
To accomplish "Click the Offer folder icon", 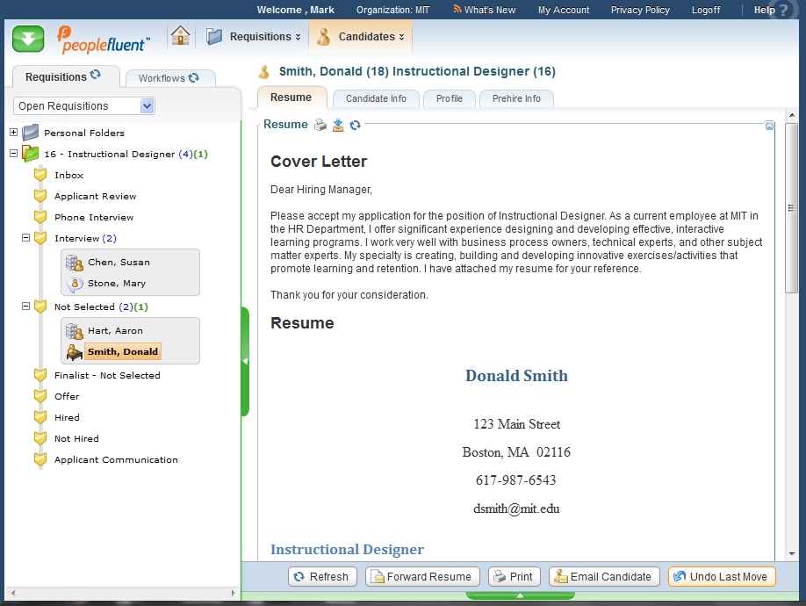I will 40,396.
